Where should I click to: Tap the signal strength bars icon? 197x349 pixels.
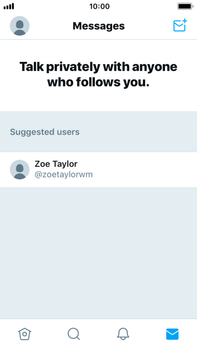[9, 6]
